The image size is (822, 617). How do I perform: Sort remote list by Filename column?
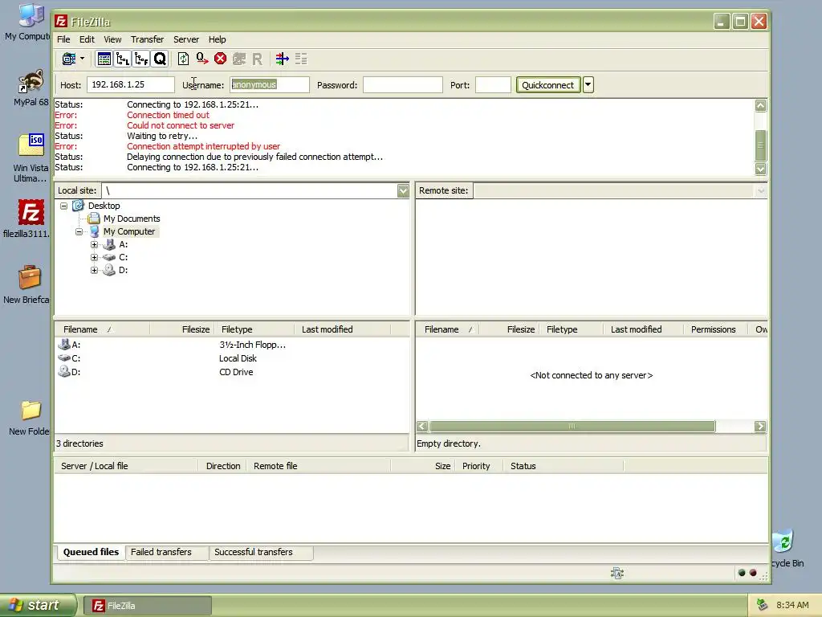click(447, 329)
